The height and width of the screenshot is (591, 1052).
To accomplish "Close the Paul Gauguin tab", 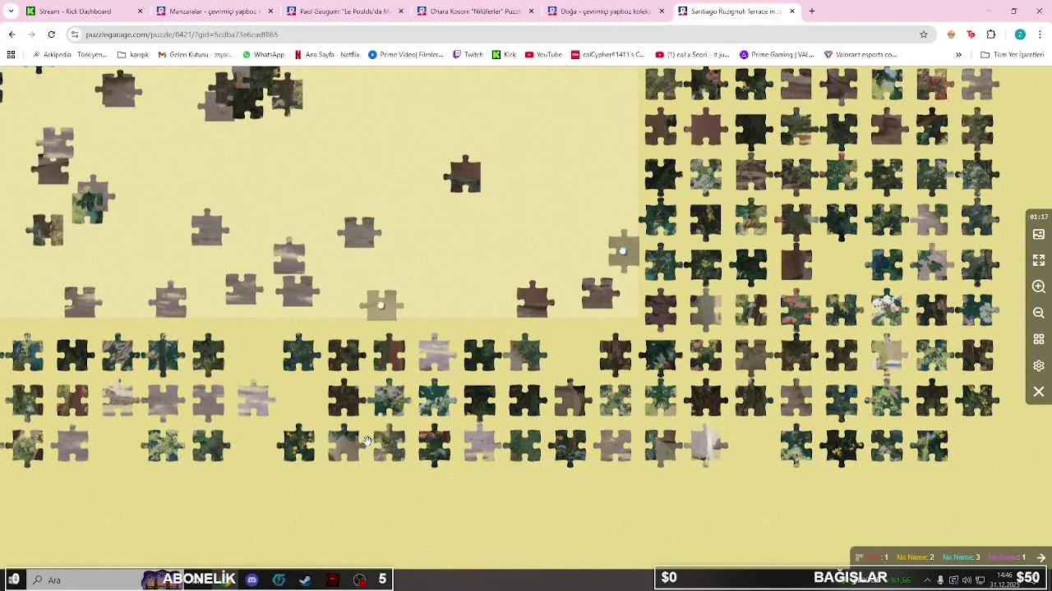I will click(x=401, y=11).
